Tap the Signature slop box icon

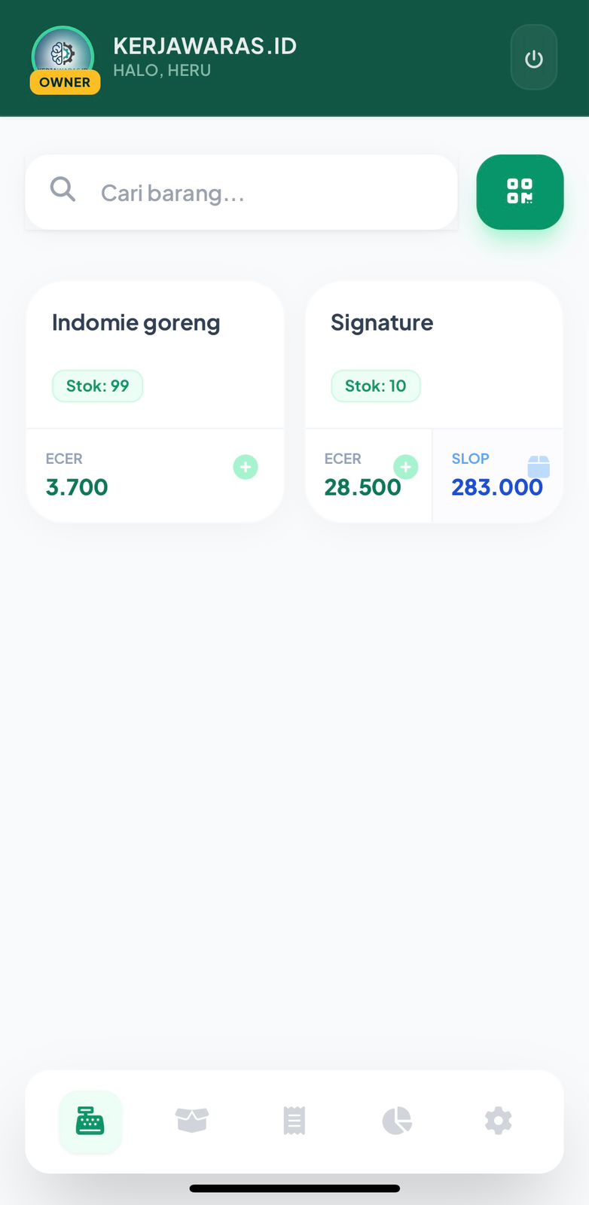538,466
